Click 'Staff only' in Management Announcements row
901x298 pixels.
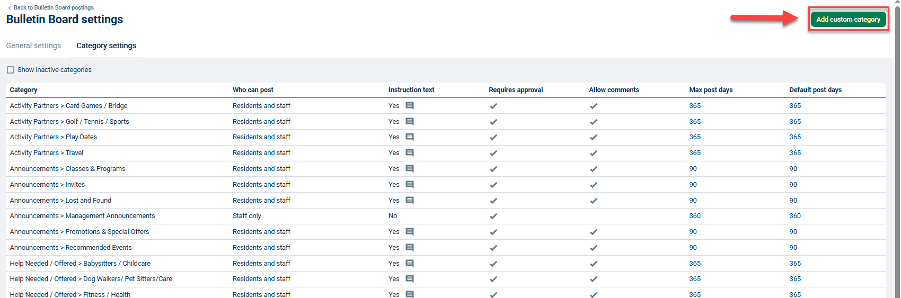(x=247, y=216)
